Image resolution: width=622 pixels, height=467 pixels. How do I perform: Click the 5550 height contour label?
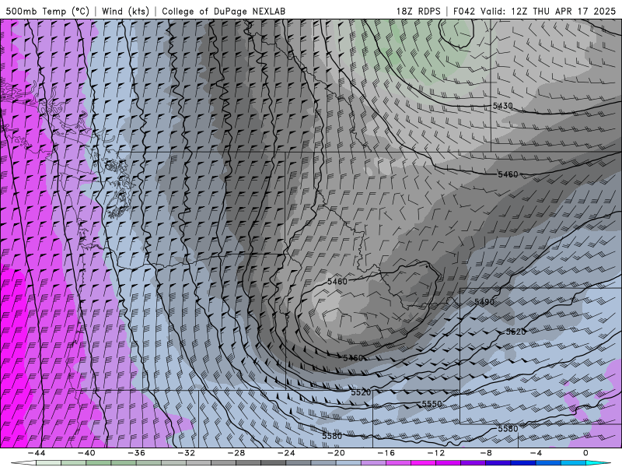pos(432,404)
